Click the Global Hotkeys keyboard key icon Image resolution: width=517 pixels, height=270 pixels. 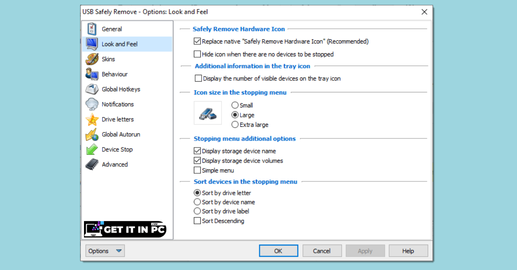click(x=92, y=89)
